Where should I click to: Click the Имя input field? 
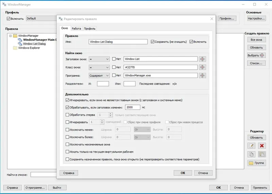[118, 42]
